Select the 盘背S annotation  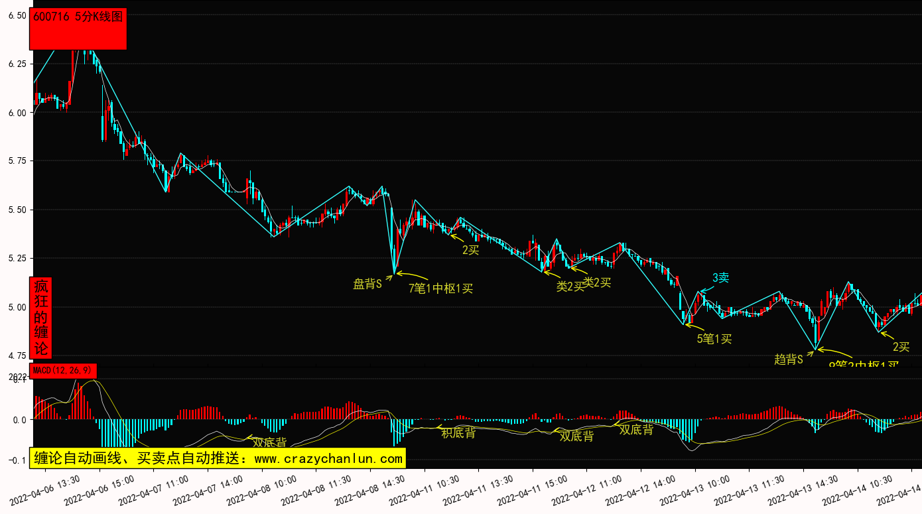pyautogui.click(x=367, y=285)
